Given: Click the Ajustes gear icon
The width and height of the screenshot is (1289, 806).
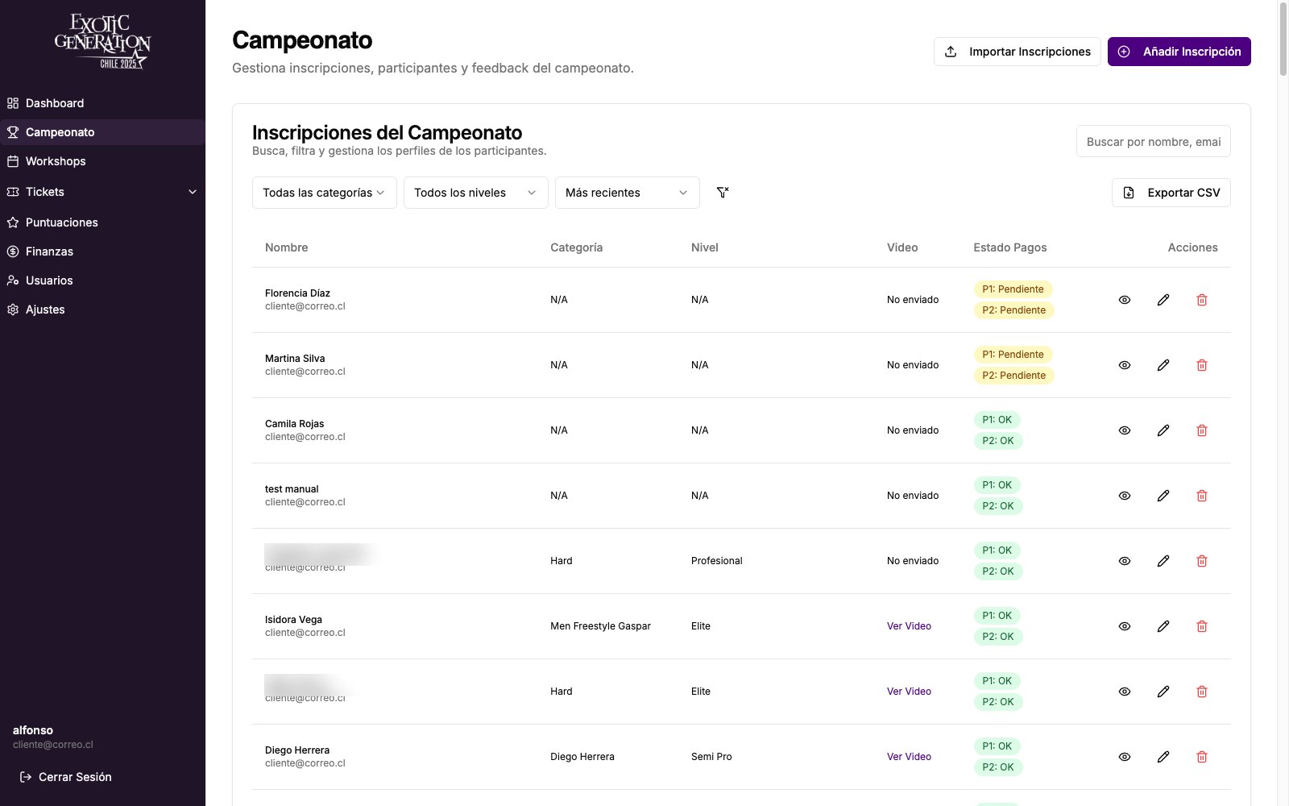Looking at the screenshot, I should [x=13, y=310].
